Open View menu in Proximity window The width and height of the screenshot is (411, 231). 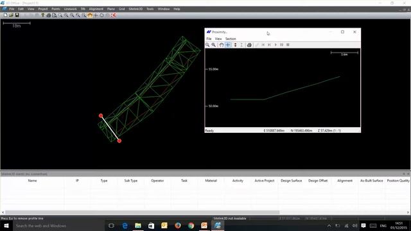pos(218,38)
